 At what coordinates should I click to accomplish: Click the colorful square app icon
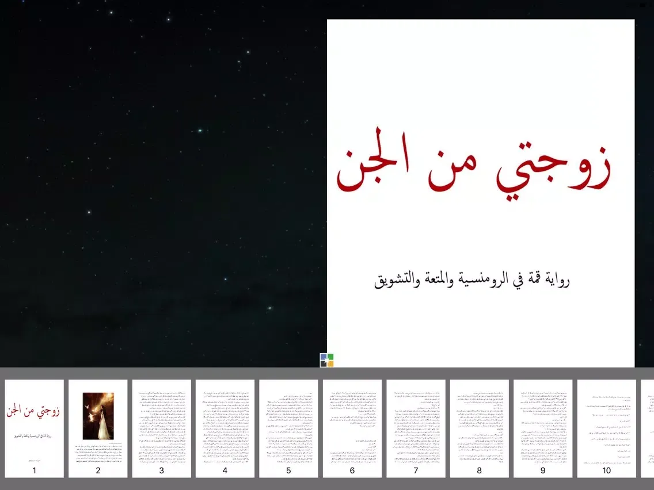tap(326, 360)
